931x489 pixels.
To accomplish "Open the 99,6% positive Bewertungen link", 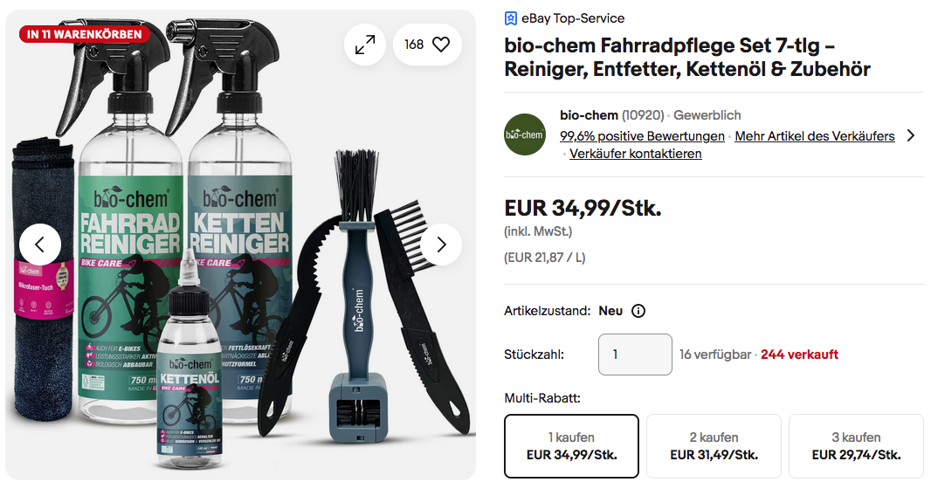I will 642,136.
